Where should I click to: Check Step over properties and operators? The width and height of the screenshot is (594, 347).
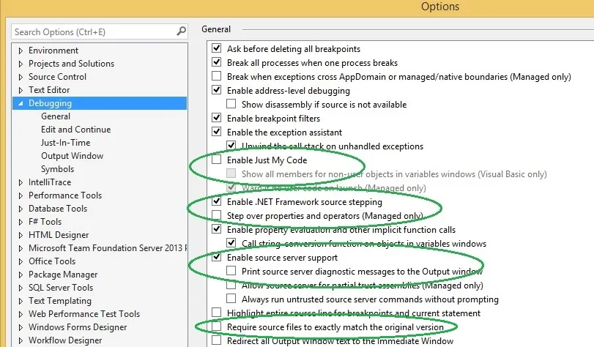[x=217, y=215]
